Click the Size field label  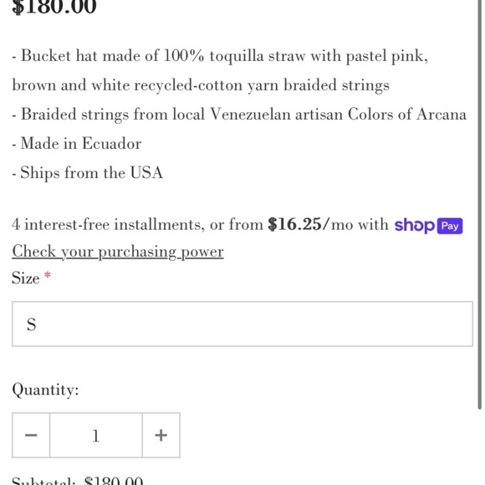tap(26, 278)
